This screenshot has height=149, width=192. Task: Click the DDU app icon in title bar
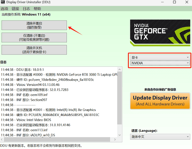pos(3,2)
